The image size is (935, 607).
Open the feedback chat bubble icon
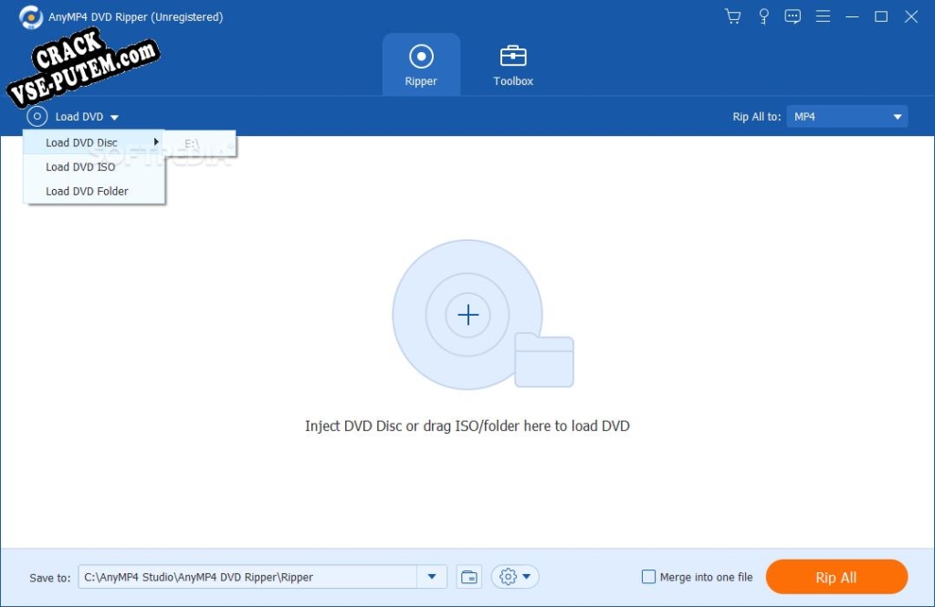tap(793, 16)
